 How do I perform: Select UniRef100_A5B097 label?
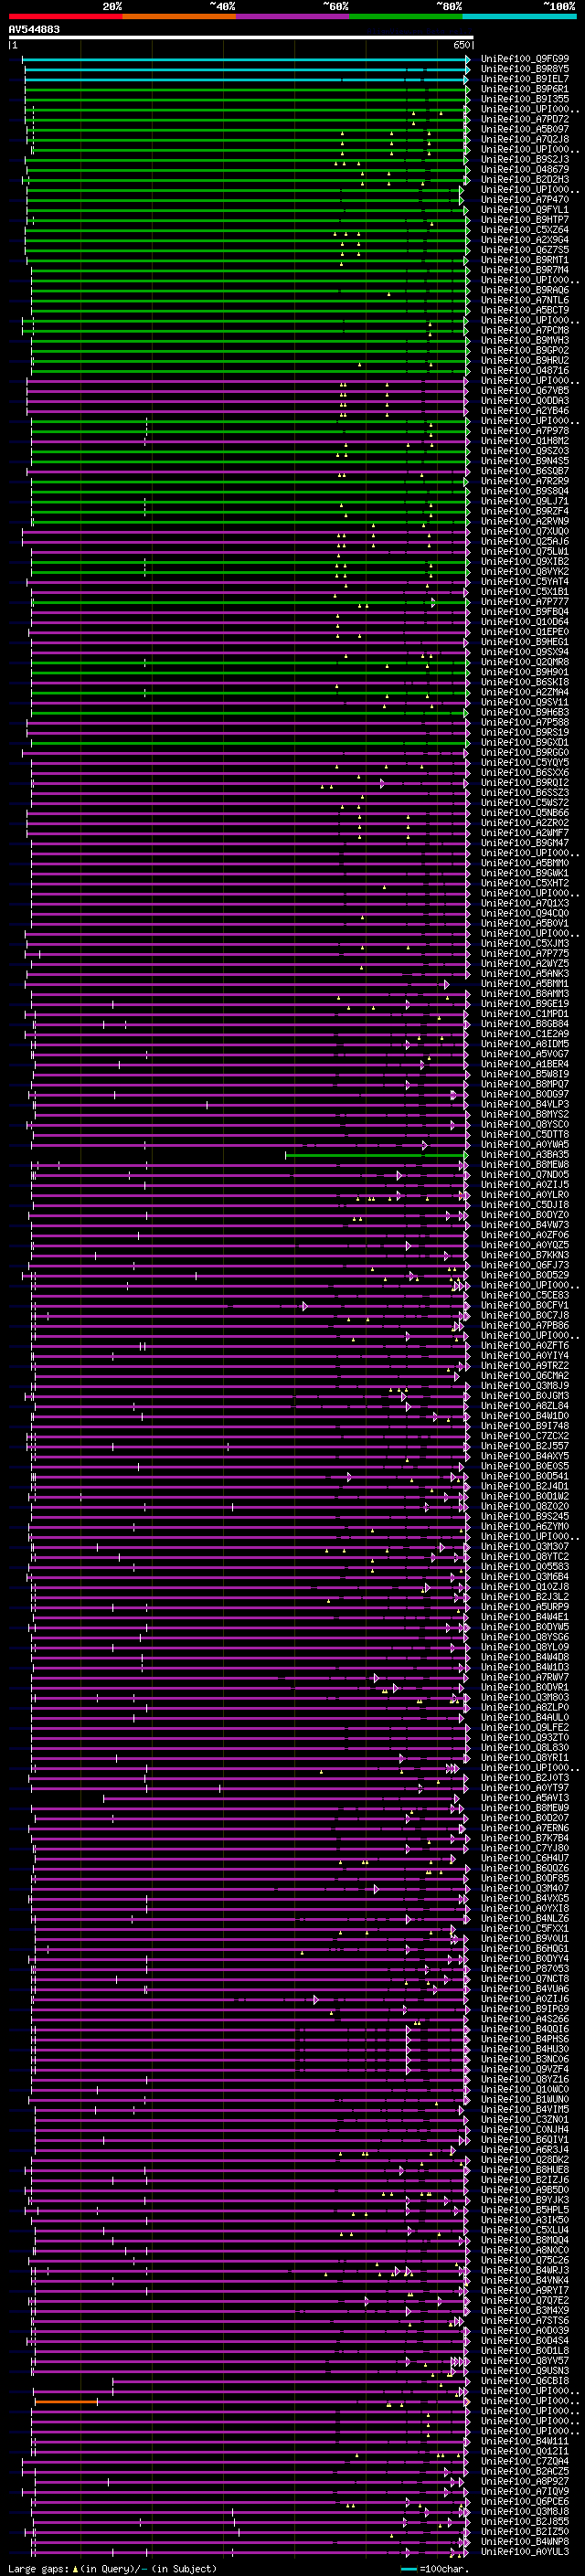(x=525, y=129)
